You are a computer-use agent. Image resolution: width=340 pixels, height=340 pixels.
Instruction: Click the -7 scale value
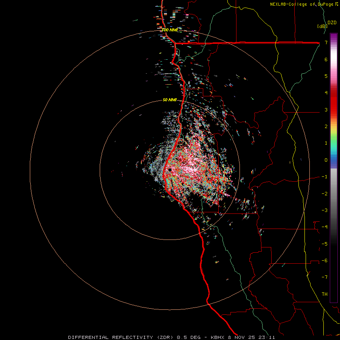325,277
